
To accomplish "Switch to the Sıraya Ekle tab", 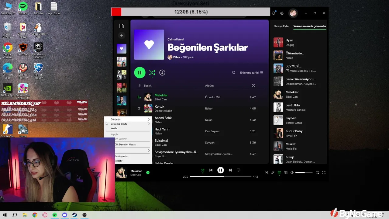I will pyautogui.click(x=281, y=26).
